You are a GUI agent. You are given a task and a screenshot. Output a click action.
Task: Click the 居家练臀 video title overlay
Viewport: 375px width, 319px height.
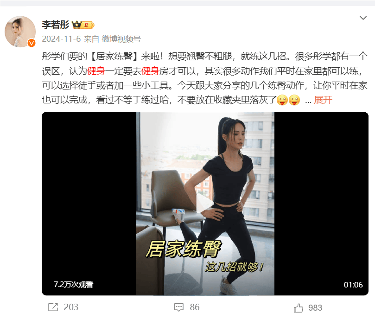pos(184,249)
